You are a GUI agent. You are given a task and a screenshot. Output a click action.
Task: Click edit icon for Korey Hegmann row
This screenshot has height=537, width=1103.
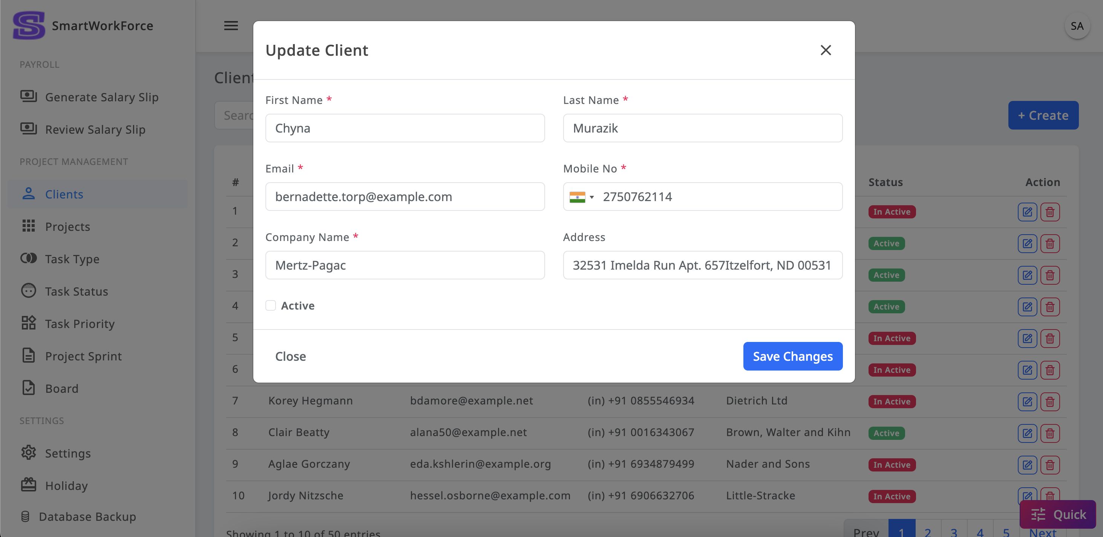[x=1027, y=401]
